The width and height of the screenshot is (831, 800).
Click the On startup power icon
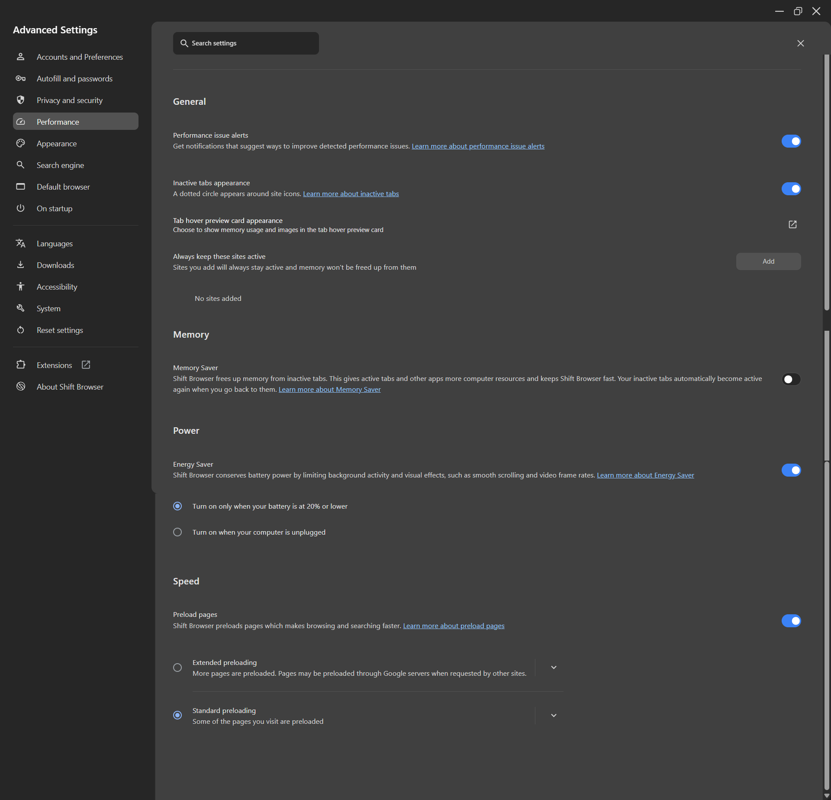point(20,208)
